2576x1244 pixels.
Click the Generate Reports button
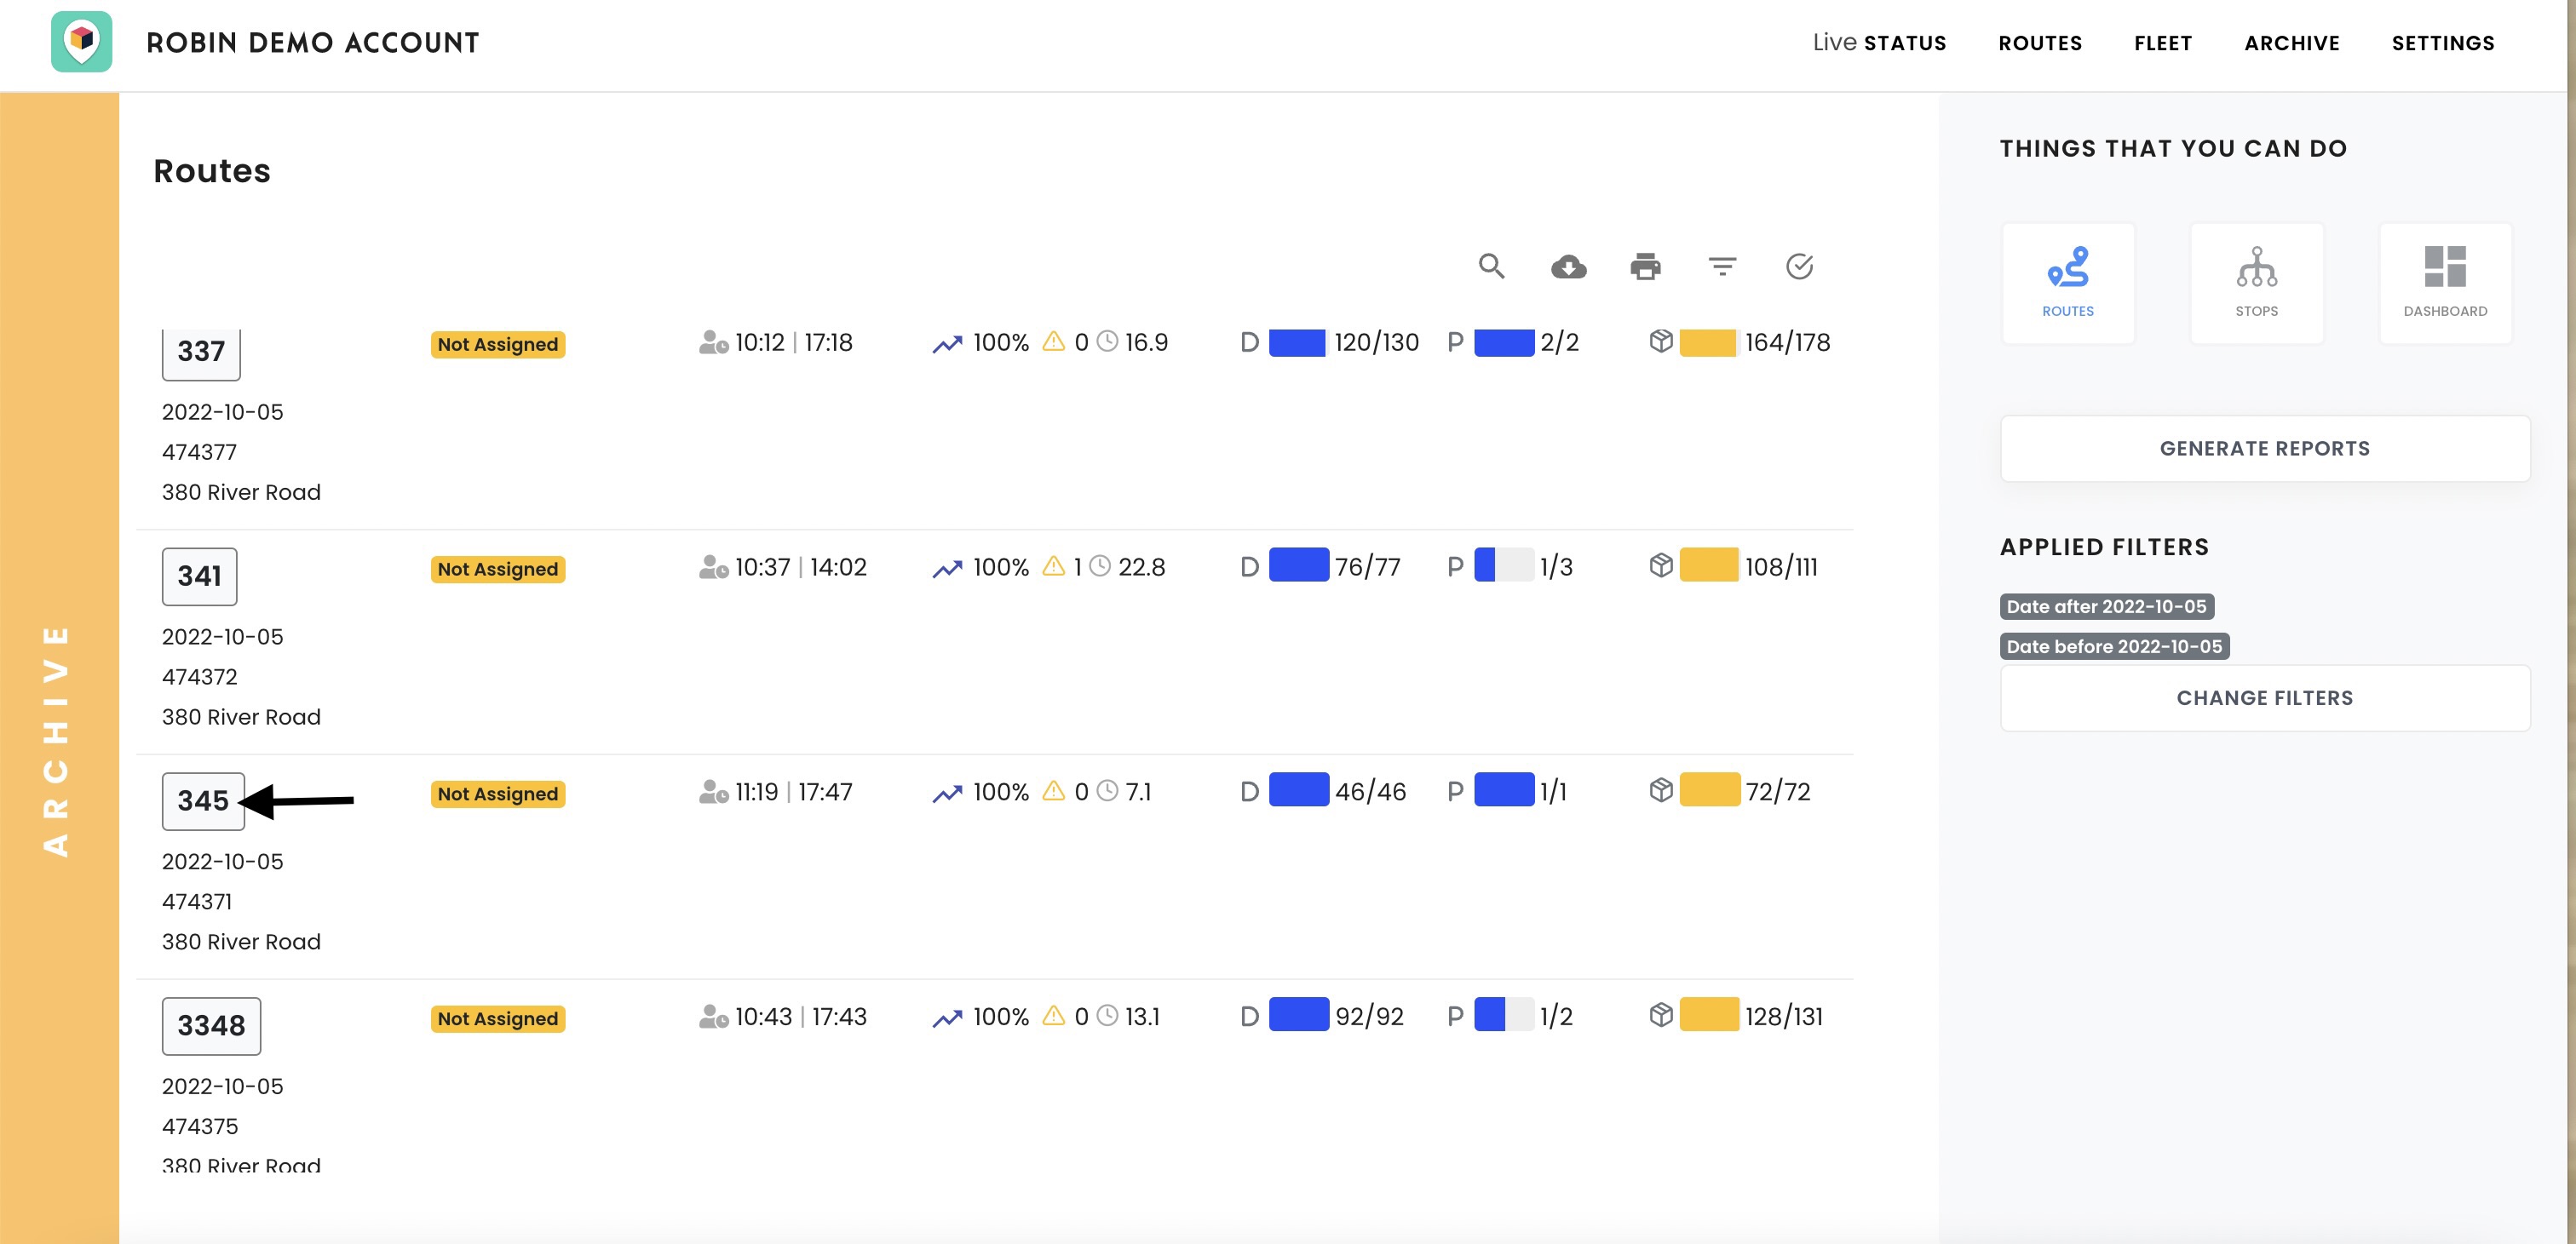(x=2264, y=449)
